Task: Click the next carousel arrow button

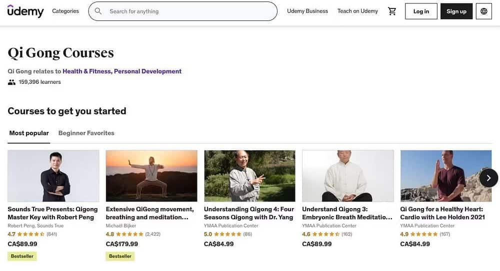Action: tap(488, 178)
